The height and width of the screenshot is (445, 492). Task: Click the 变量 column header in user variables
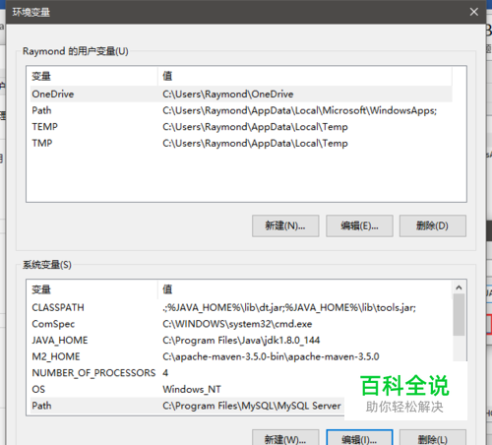93,76
